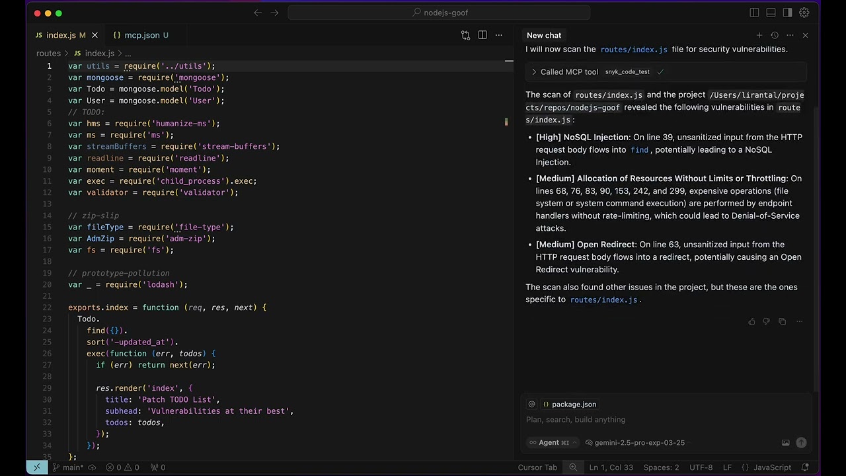
Task: Give thumbs down to the response
Action: coord(767,322)
